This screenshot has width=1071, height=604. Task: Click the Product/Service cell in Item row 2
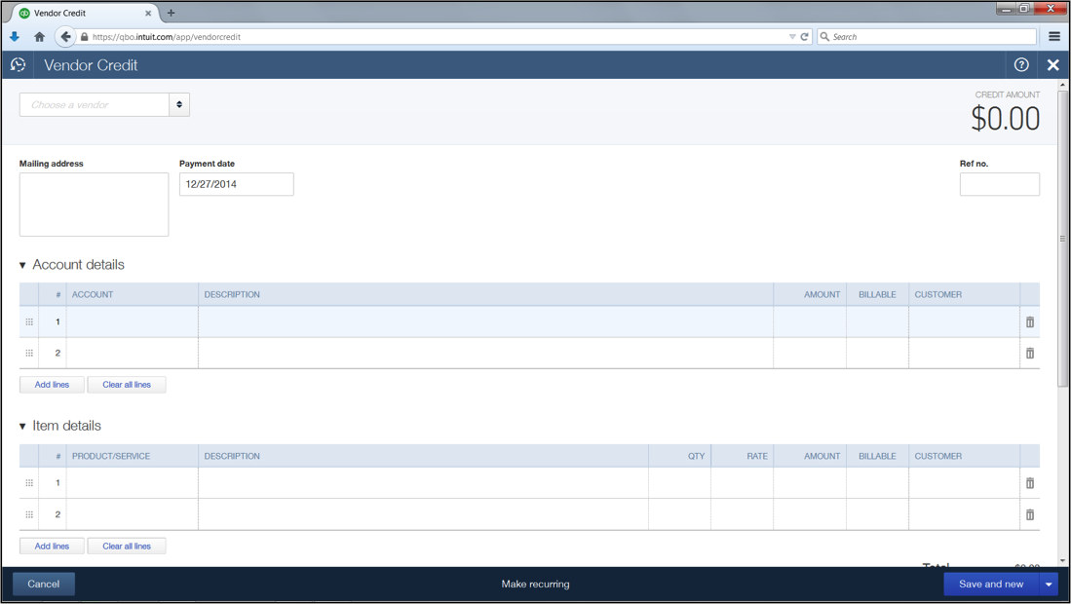pyautogui.click(x=133, y=514)
